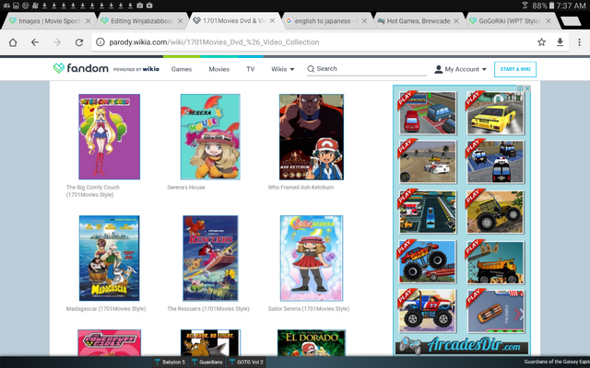The height and width of the screenshot is (368, 590).
Task: Close the ad with X icon
Action: [527, 88]
